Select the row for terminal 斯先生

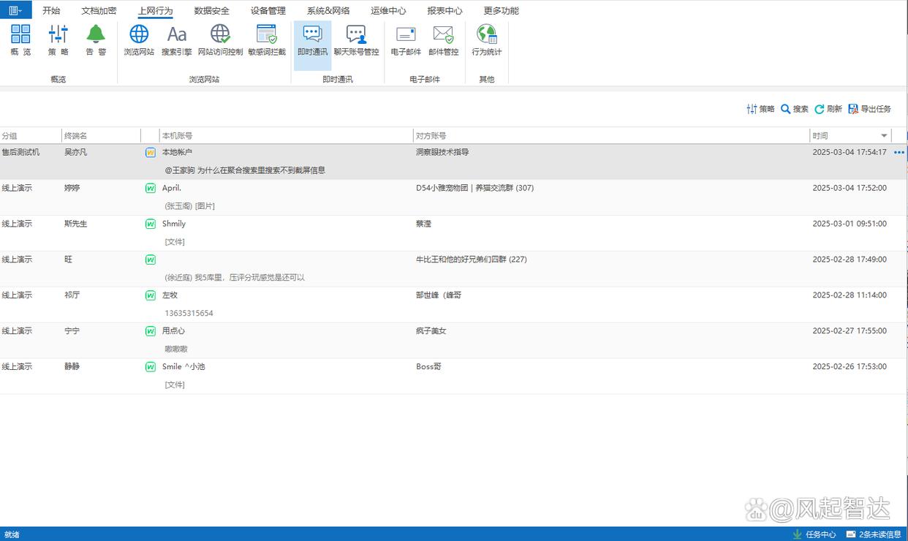coord(453,232)
